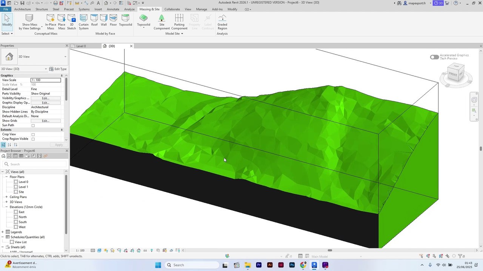The image size is (483, 271).
Task: Switch to the Level 0 view tab
Action: pyautogui.click(x=81, y=46)
